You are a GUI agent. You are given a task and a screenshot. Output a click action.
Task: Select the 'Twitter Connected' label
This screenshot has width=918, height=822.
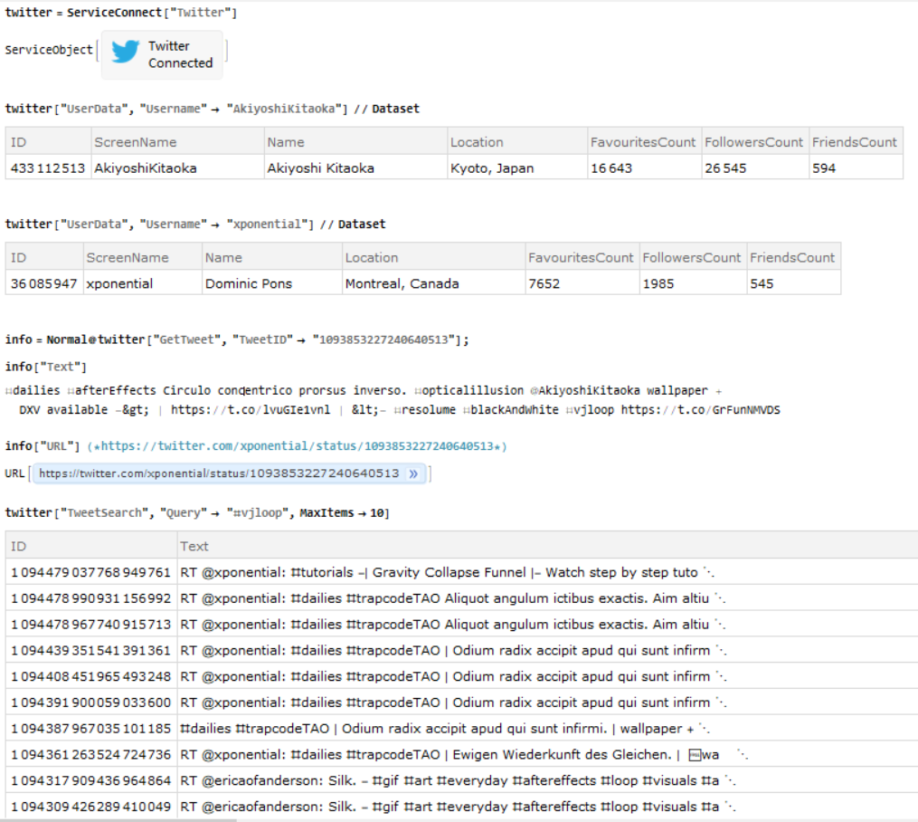click(180, 54)
